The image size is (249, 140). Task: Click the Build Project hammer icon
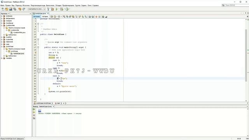[48, 9]
